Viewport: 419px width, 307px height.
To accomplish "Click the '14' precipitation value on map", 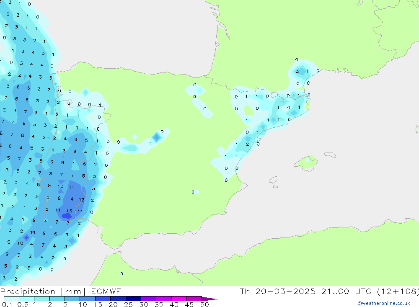I will coord(70,199).
